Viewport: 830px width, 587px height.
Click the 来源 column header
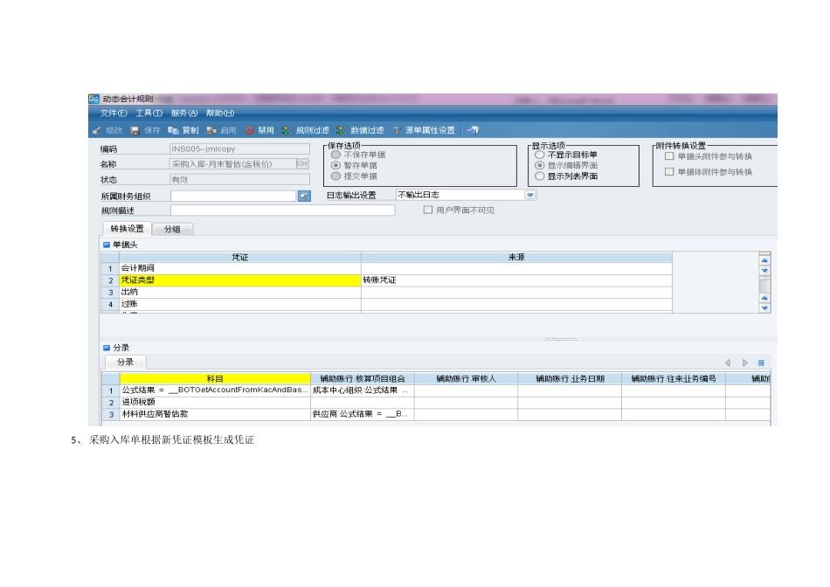[x=516, y=257]
